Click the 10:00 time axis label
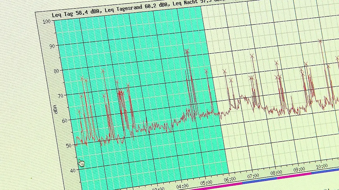This screenshot has width=339, height=190. click(x=322, y=166)
